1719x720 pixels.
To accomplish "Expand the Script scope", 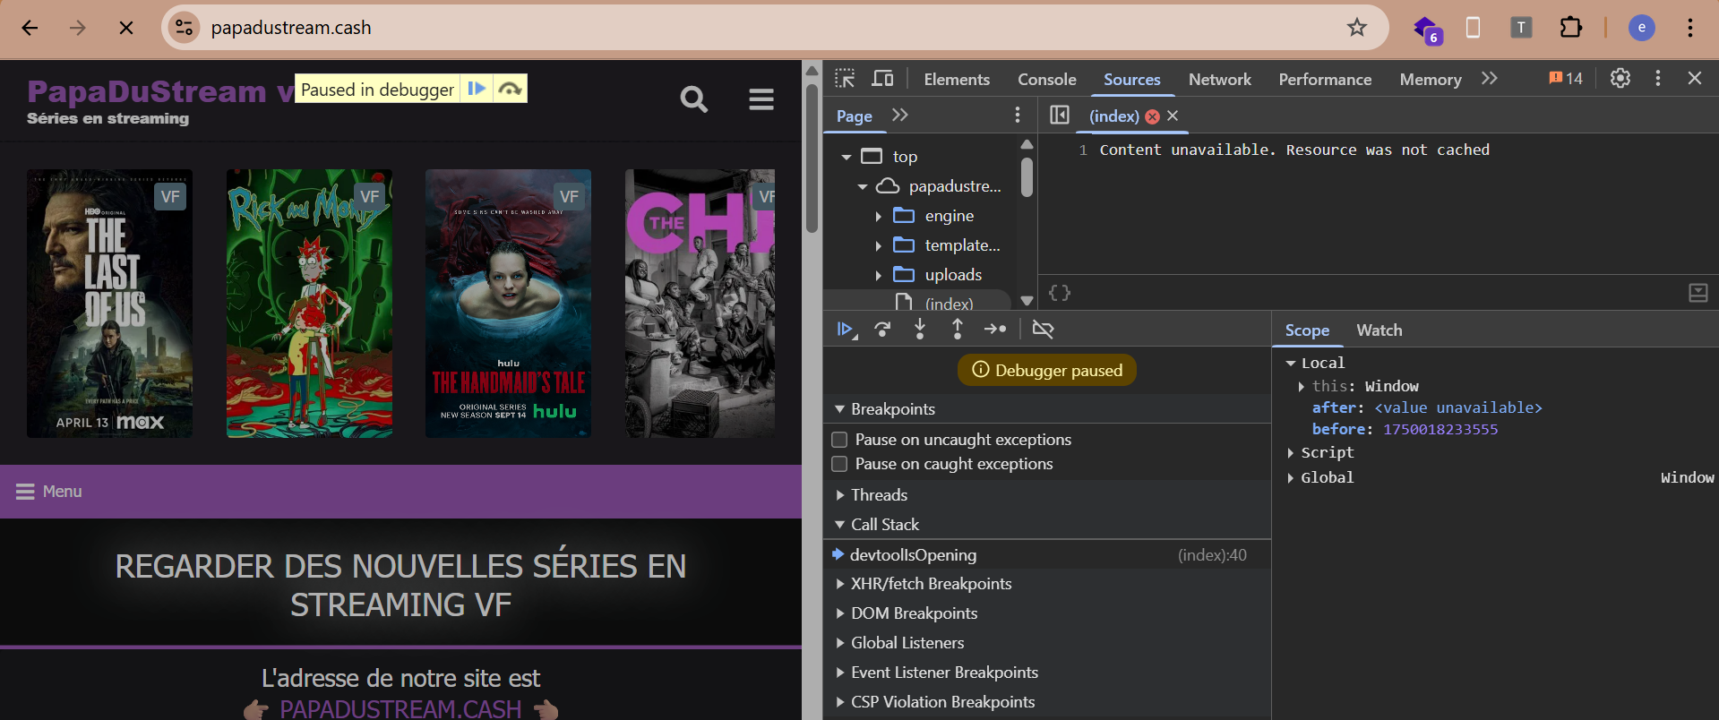I will (1291, 453).
